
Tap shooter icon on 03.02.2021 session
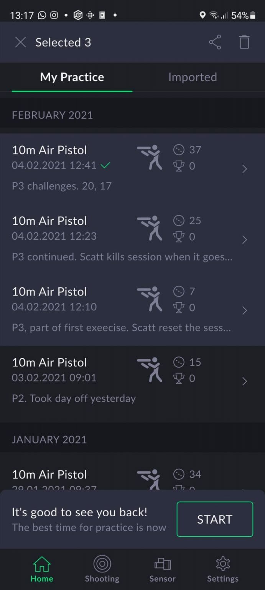(150, 370)
